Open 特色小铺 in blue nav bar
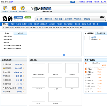This screenshot has width=107, height=107. point(95,24)
